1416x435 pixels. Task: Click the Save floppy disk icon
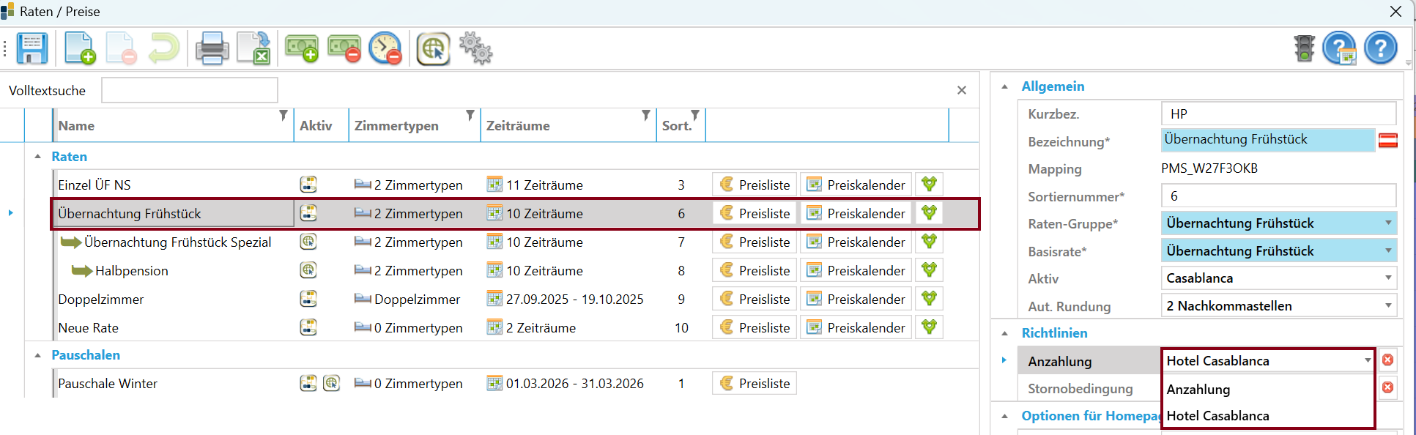[x=32, y=49]
